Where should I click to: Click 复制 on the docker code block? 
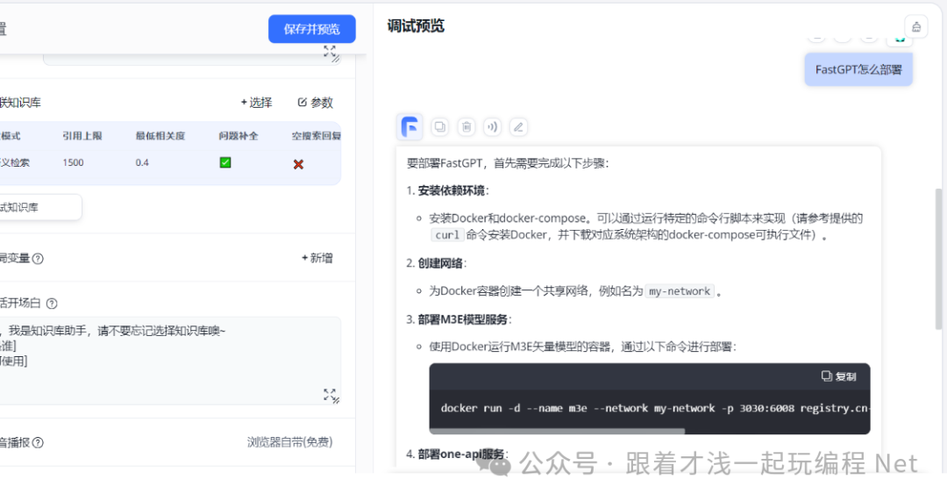tap(839, 376)
